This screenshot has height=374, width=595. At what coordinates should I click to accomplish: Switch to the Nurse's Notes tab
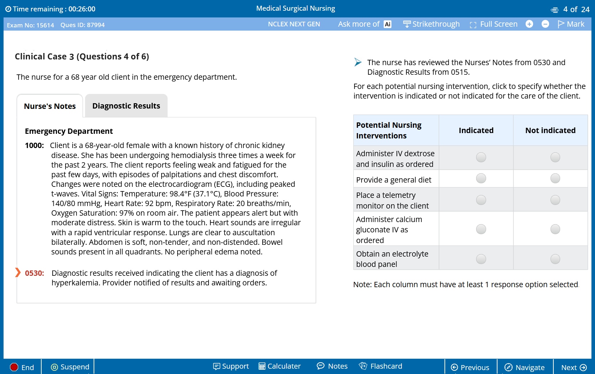(50, 106)
